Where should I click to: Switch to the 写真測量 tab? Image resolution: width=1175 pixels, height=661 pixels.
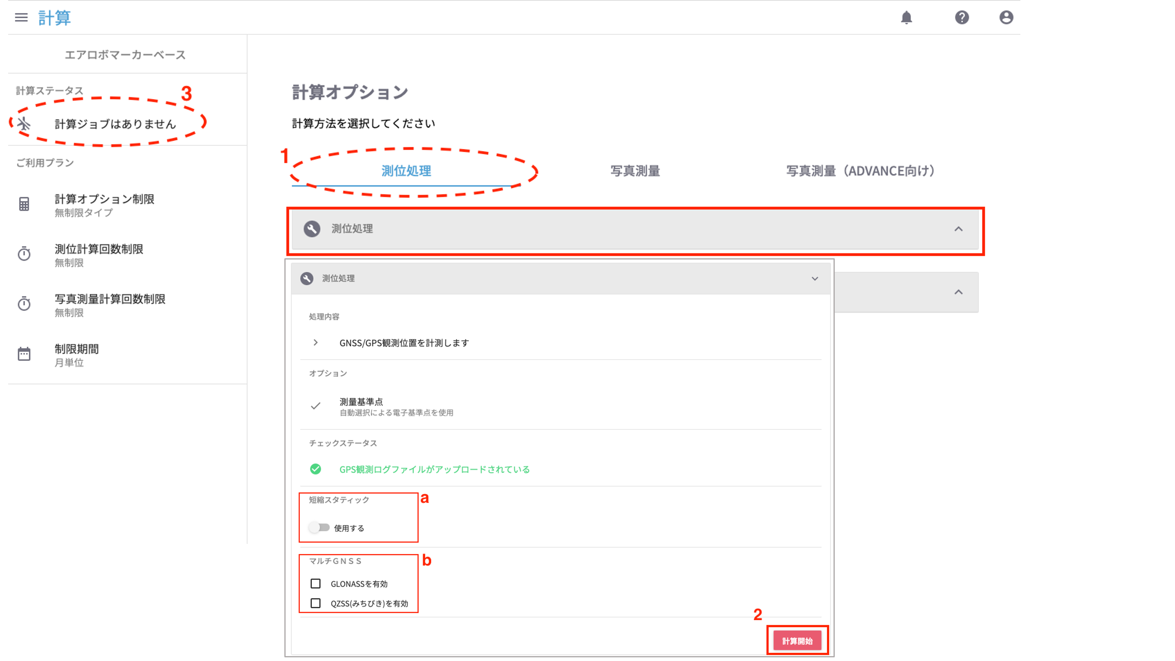tap(635, 171)
